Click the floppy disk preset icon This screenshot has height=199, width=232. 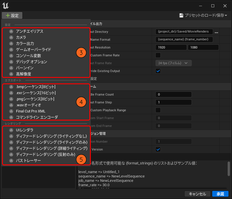click(x=181, y=15)
